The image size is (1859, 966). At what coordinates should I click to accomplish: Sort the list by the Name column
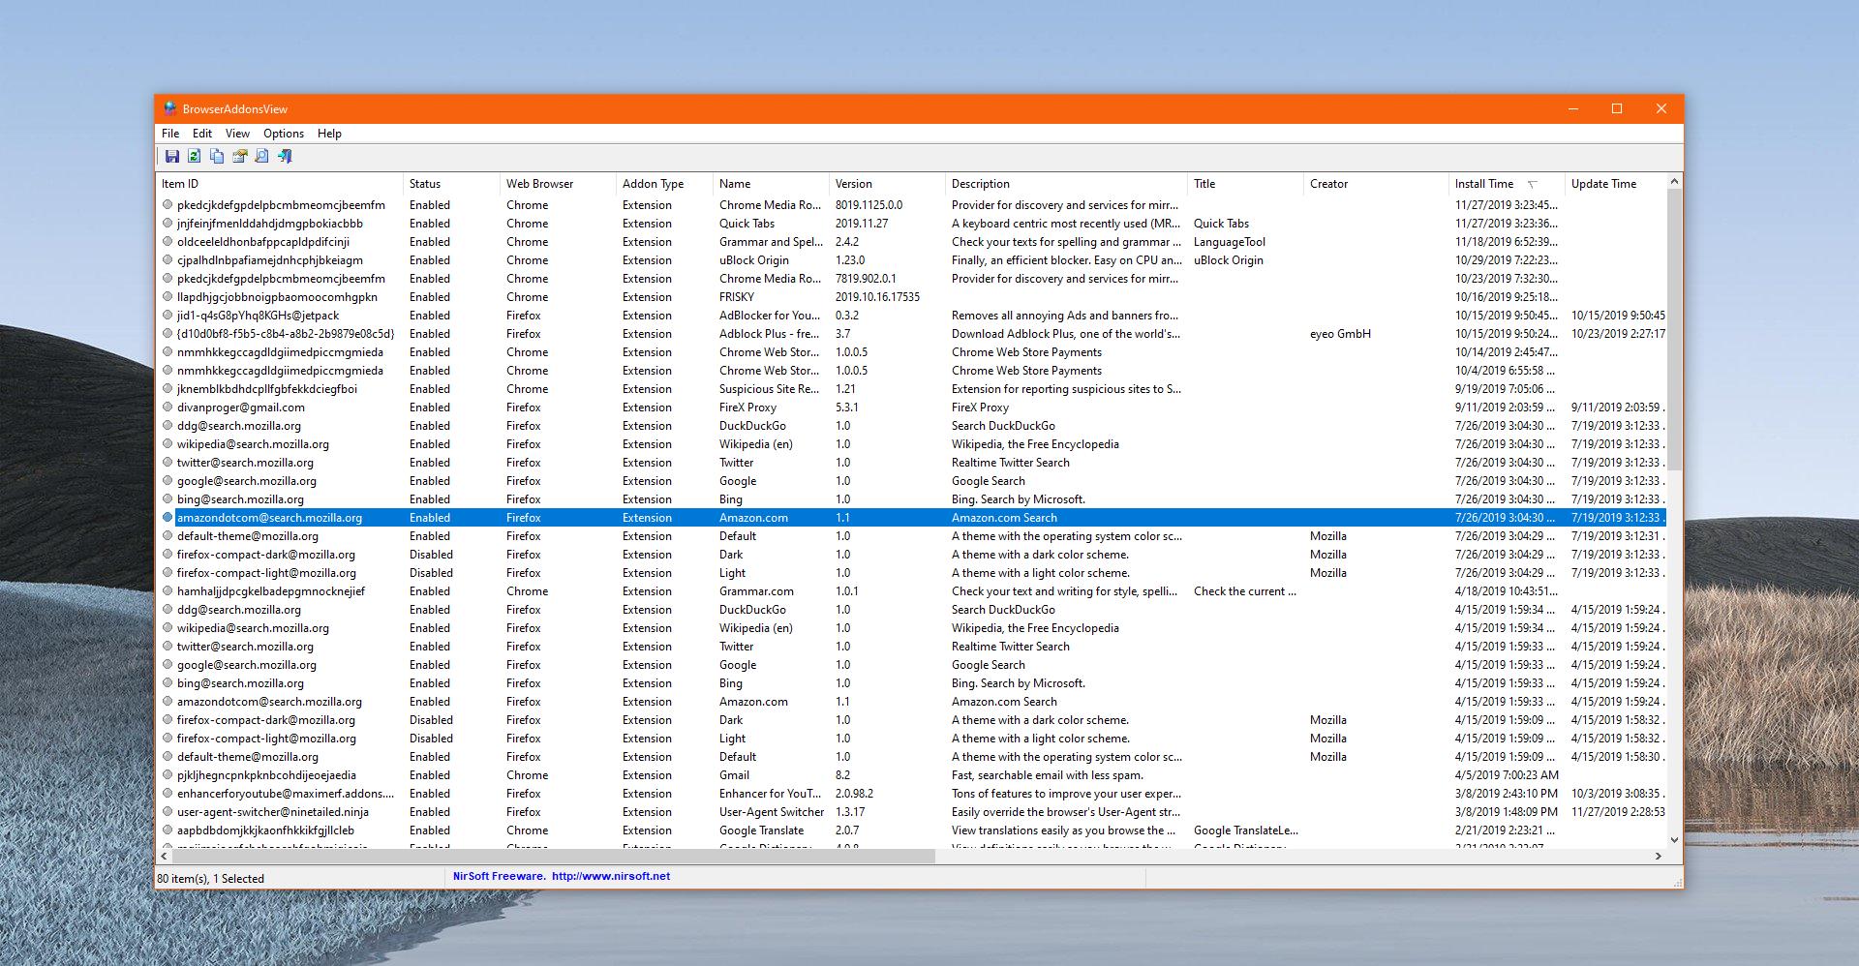click(x=734, y=183)
